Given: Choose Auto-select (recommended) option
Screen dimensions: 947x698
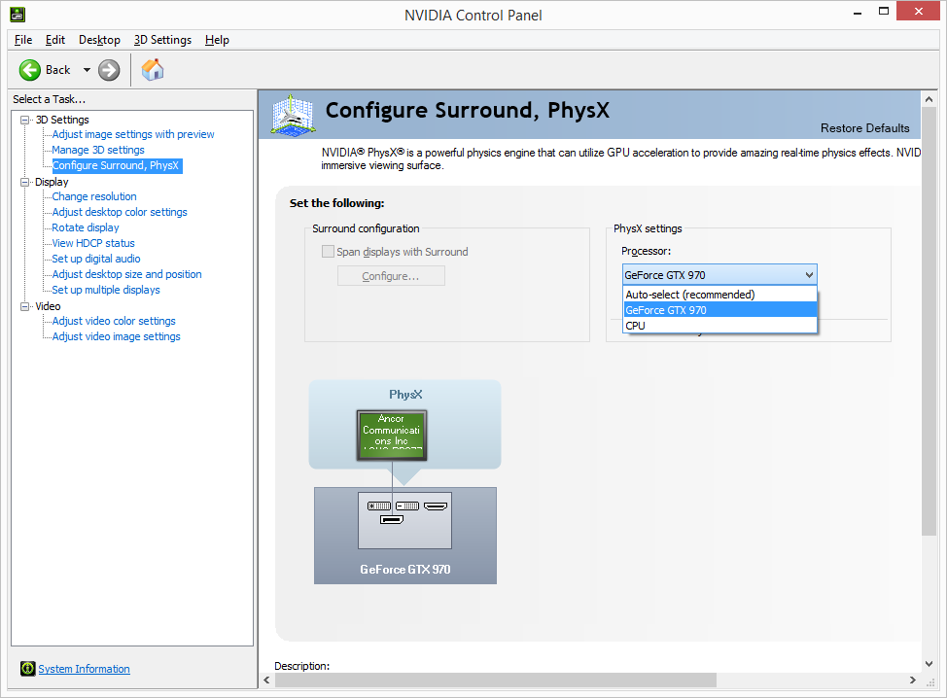Looking at the screenshot, I should point(719,295).
